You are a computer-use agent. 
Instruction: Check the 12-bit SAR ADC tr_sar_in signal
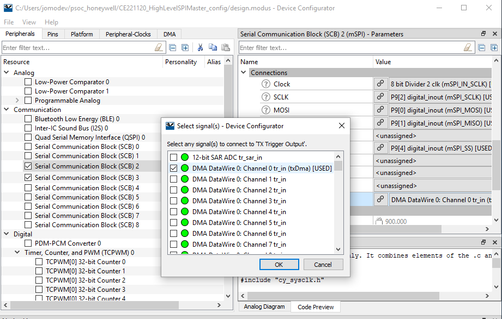tap(173, 157)
